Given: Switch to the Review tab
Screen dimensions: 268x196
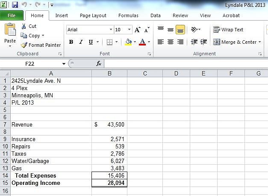Looking at the screenshot, I should pyautogui.click(x=180, y=15).
